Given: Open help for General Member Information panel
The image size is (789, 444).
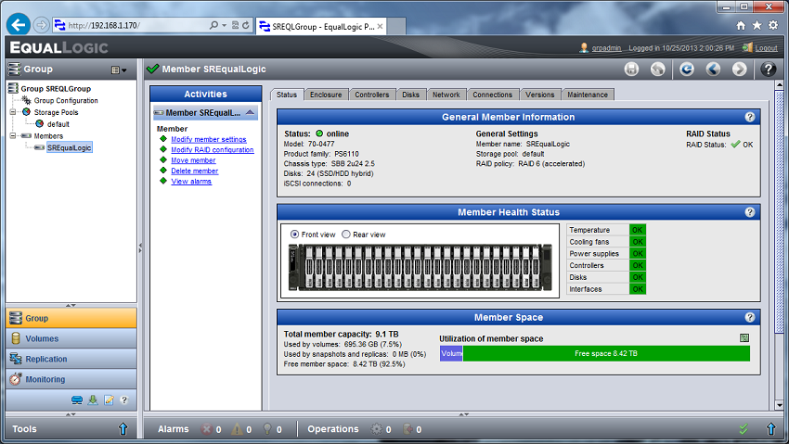Looking at the screenshot, I should pos(750,117).
